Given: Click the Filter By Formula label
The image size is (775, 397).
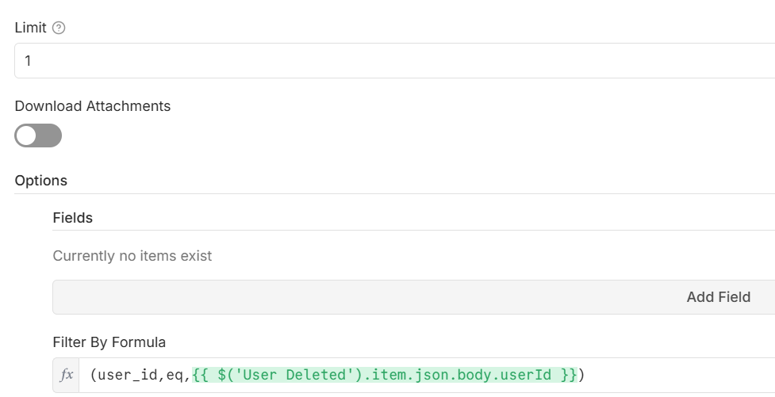Looking at the screenshot, I should coord(109,342).
